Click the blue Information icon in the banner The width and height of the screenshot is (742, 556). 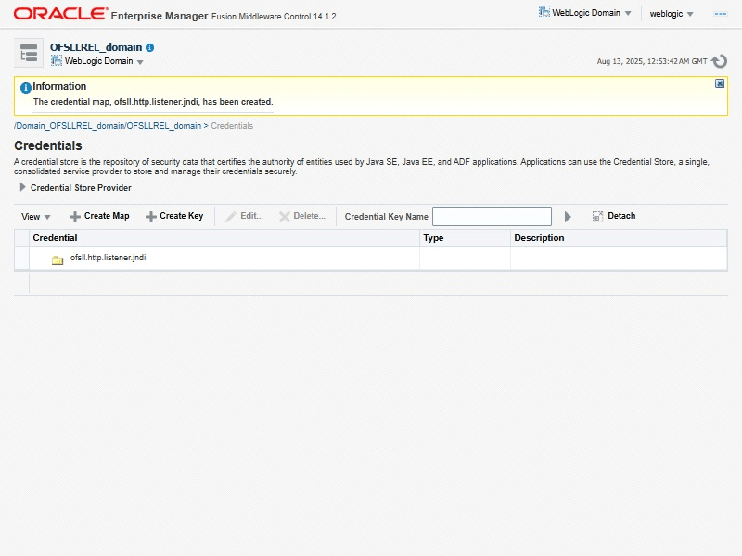pyautogui.click(x=26, y=87)
